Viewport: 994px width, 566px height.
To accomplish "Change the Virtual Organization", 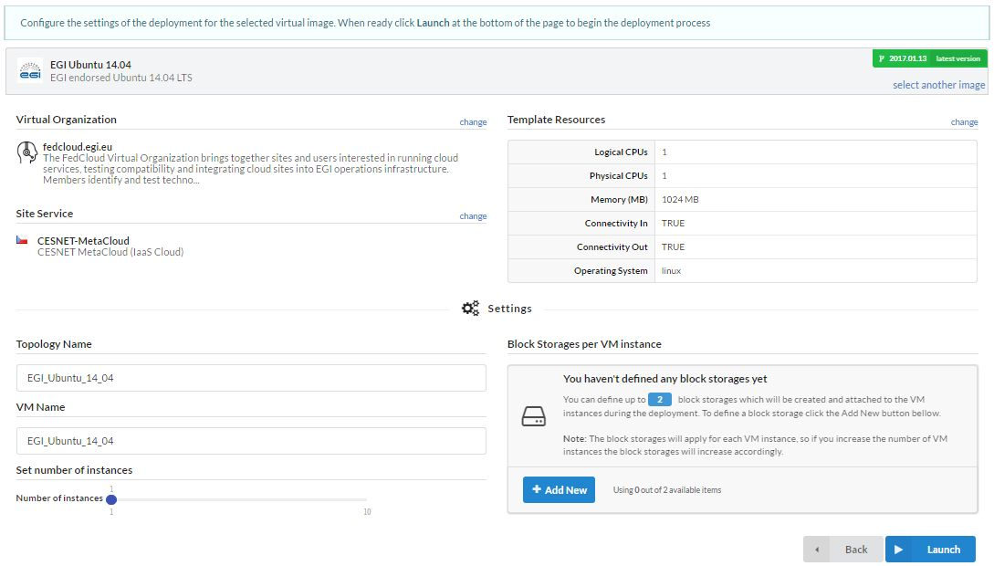I will pos(473,121).
